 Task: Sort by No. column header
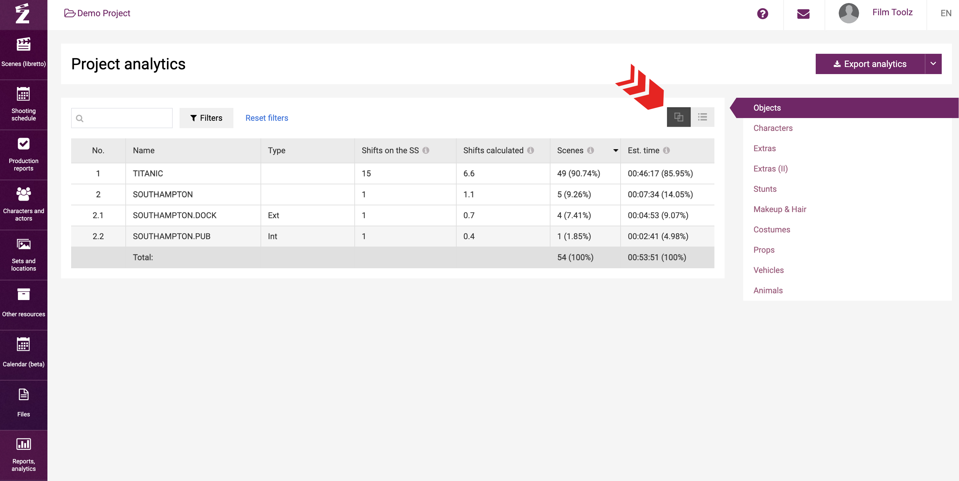click(98, 150)
